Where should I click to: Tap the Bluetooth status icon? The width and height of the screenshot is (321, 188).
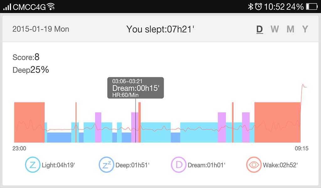tap(250, 7)
